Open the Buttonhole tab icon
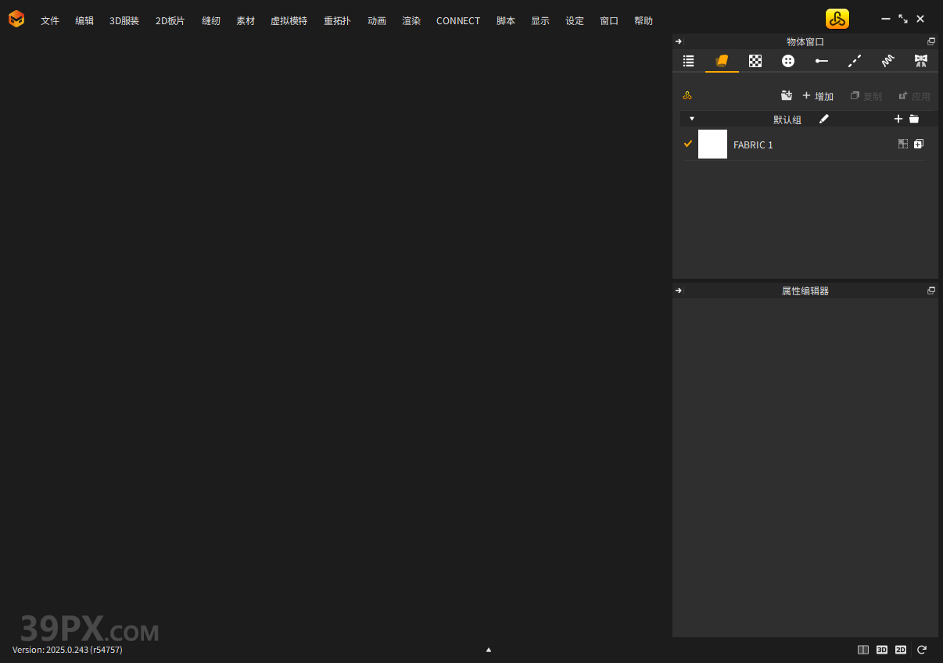 [821, 61]
